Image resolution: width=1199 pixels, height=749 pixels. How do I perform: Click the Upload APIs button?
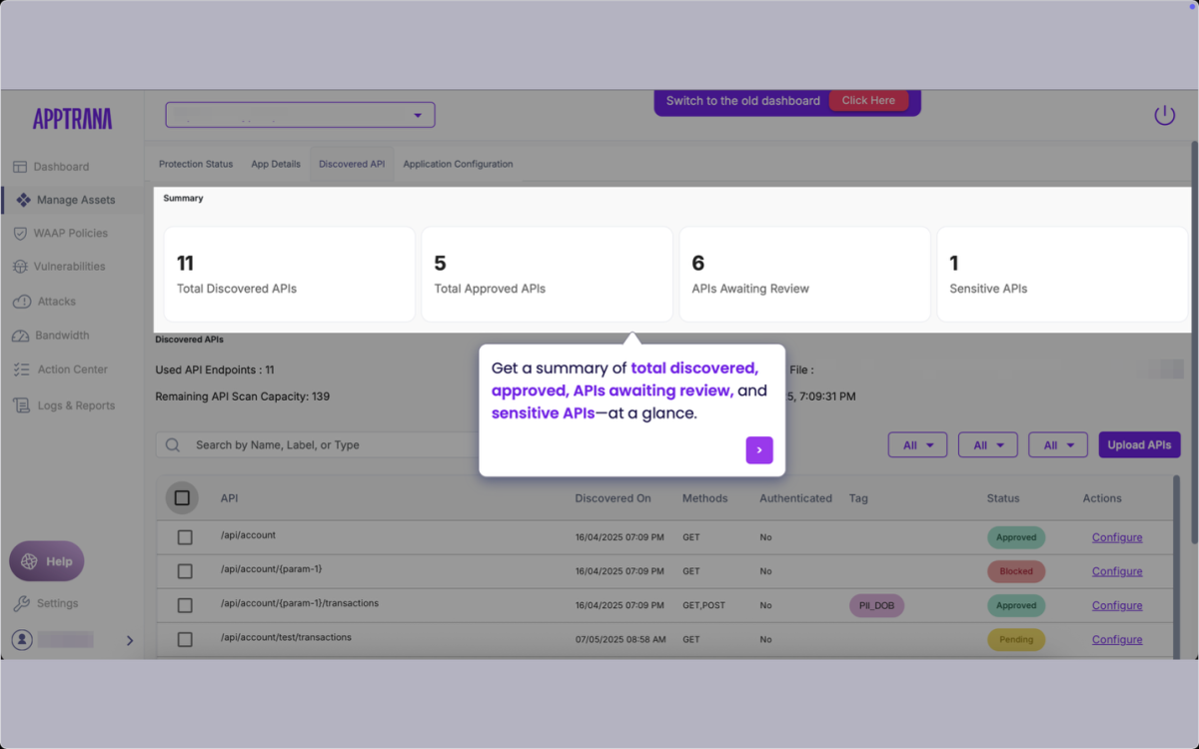pos(1139,443)
